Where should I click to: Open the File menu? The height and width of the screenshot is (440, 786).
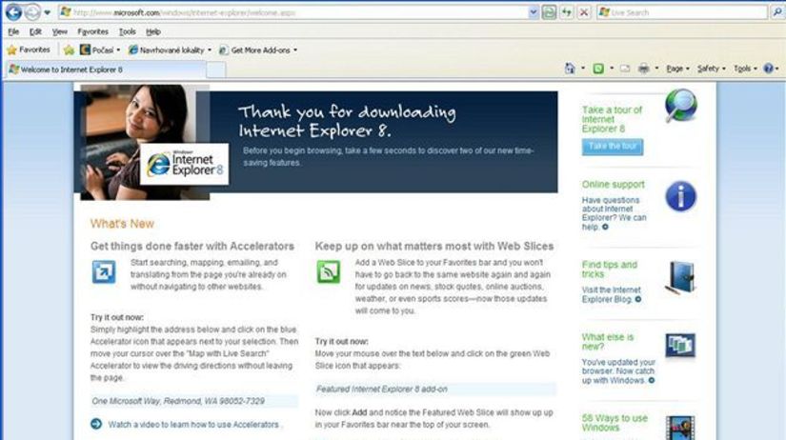tap(13, 31)
